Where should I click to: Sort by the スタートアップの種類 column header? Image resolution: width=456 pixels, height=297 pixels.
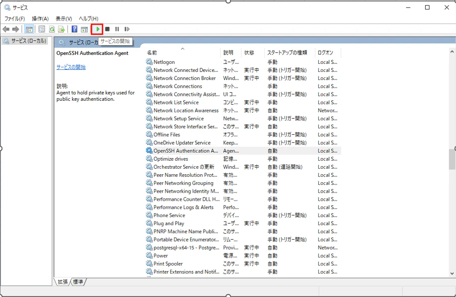pos(289,52)
